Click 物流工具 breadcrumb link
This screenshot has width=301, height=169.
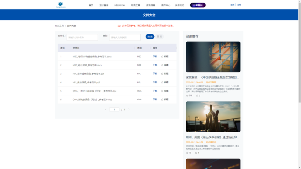[59, 26]
